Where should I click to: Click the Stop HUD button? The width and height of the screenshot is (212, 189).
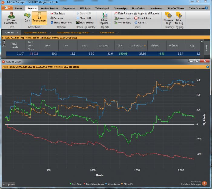tap(85, 18)
